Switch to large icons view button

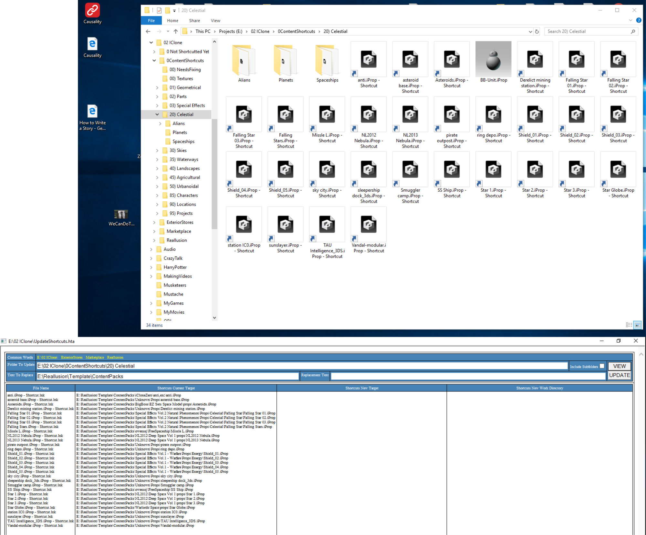pyautogui.click(x=637, y=325)
